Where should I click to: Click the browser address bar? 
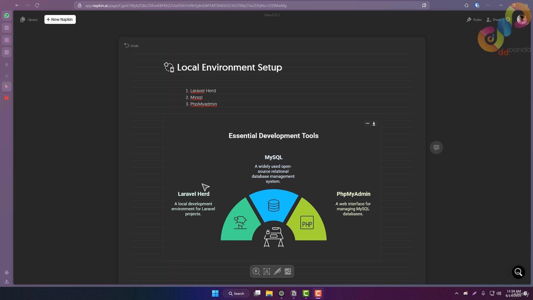(252, 5)
